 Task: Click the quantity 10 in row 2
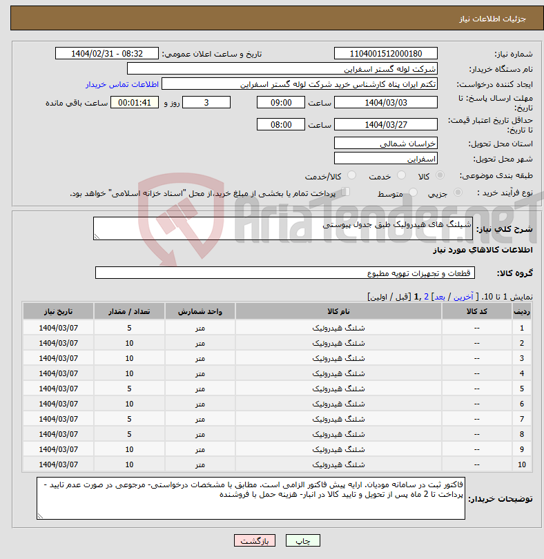coord(129,343)
